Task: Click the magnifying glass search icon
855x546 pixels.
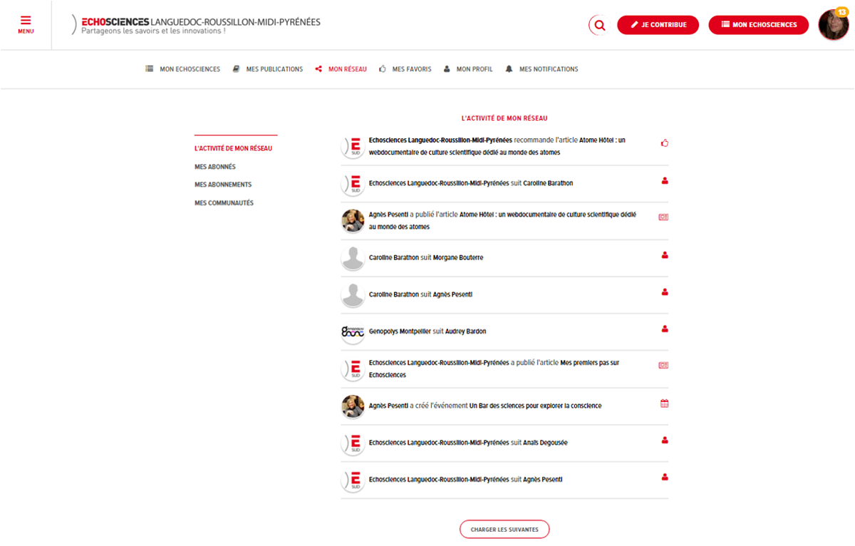Action: coord(599,25)
